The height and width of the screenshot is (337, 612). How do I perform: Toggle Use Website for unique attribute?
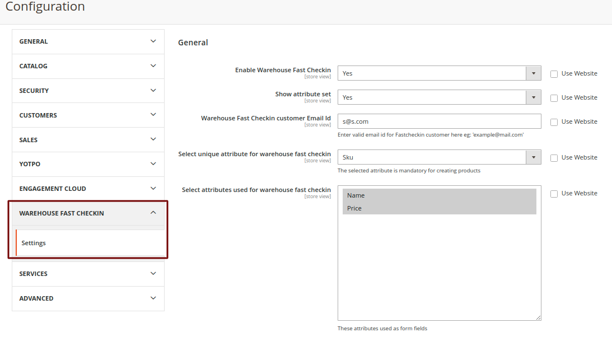point(554,158)
